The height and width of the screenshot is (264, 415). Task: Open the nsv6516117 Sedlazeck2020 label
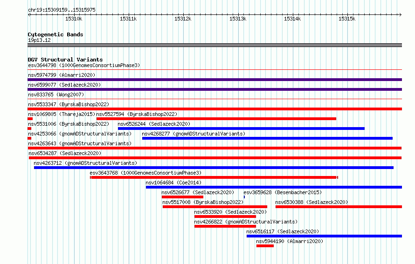[283, 231]
